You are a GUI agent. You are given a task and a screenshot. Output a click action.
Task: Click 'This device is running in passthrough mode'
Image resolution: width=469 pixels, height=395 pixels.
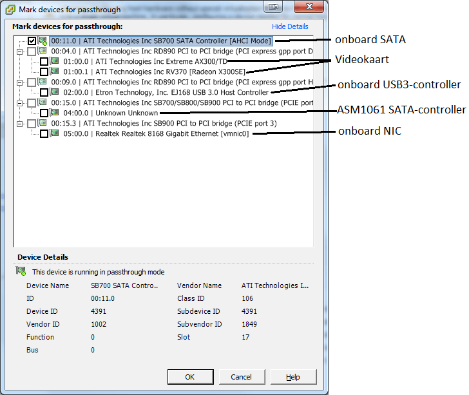coord(99,272)
